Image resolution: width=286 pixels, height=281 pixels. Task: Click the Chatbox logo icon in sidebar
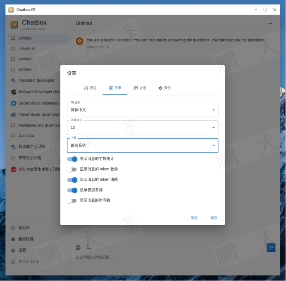tap(14, 25)
